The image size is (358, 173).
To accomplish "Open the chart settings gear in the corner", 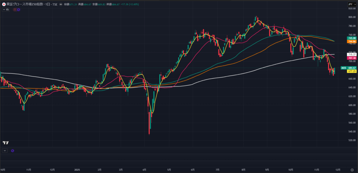I will click(x=352, y=170).
